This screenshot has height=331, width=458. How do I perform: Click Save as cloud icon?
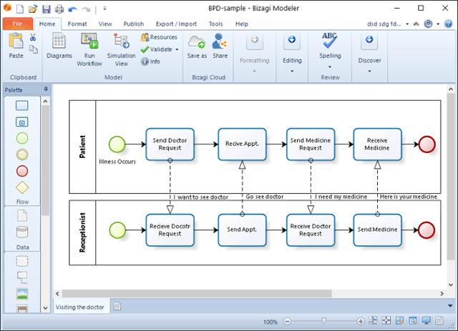point(197,41)
